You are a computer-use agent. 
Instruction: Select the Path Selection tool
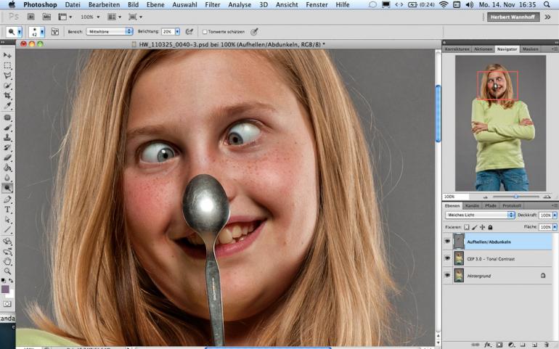(x=7, y=220)
